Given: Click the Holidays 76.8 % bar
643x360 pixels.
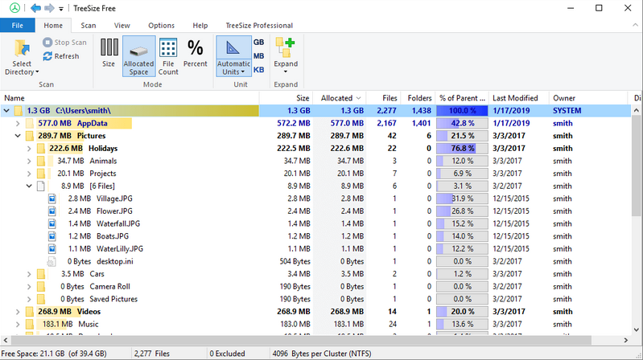Looking at the screenshot, I should (462, 149).
